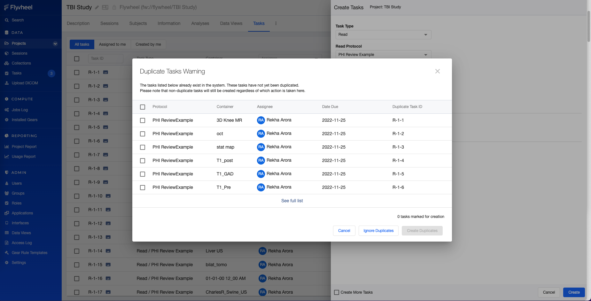Click the See full list link
This screenshot has width=591, height=301.
(292, 201)
